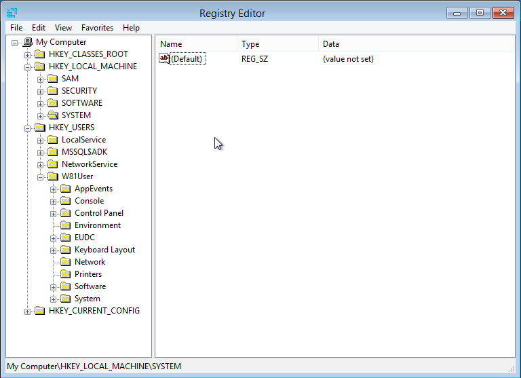Select the HKEY_CLASSES_ROOT folder icon
521x378 pixels.
click(41, 54)
